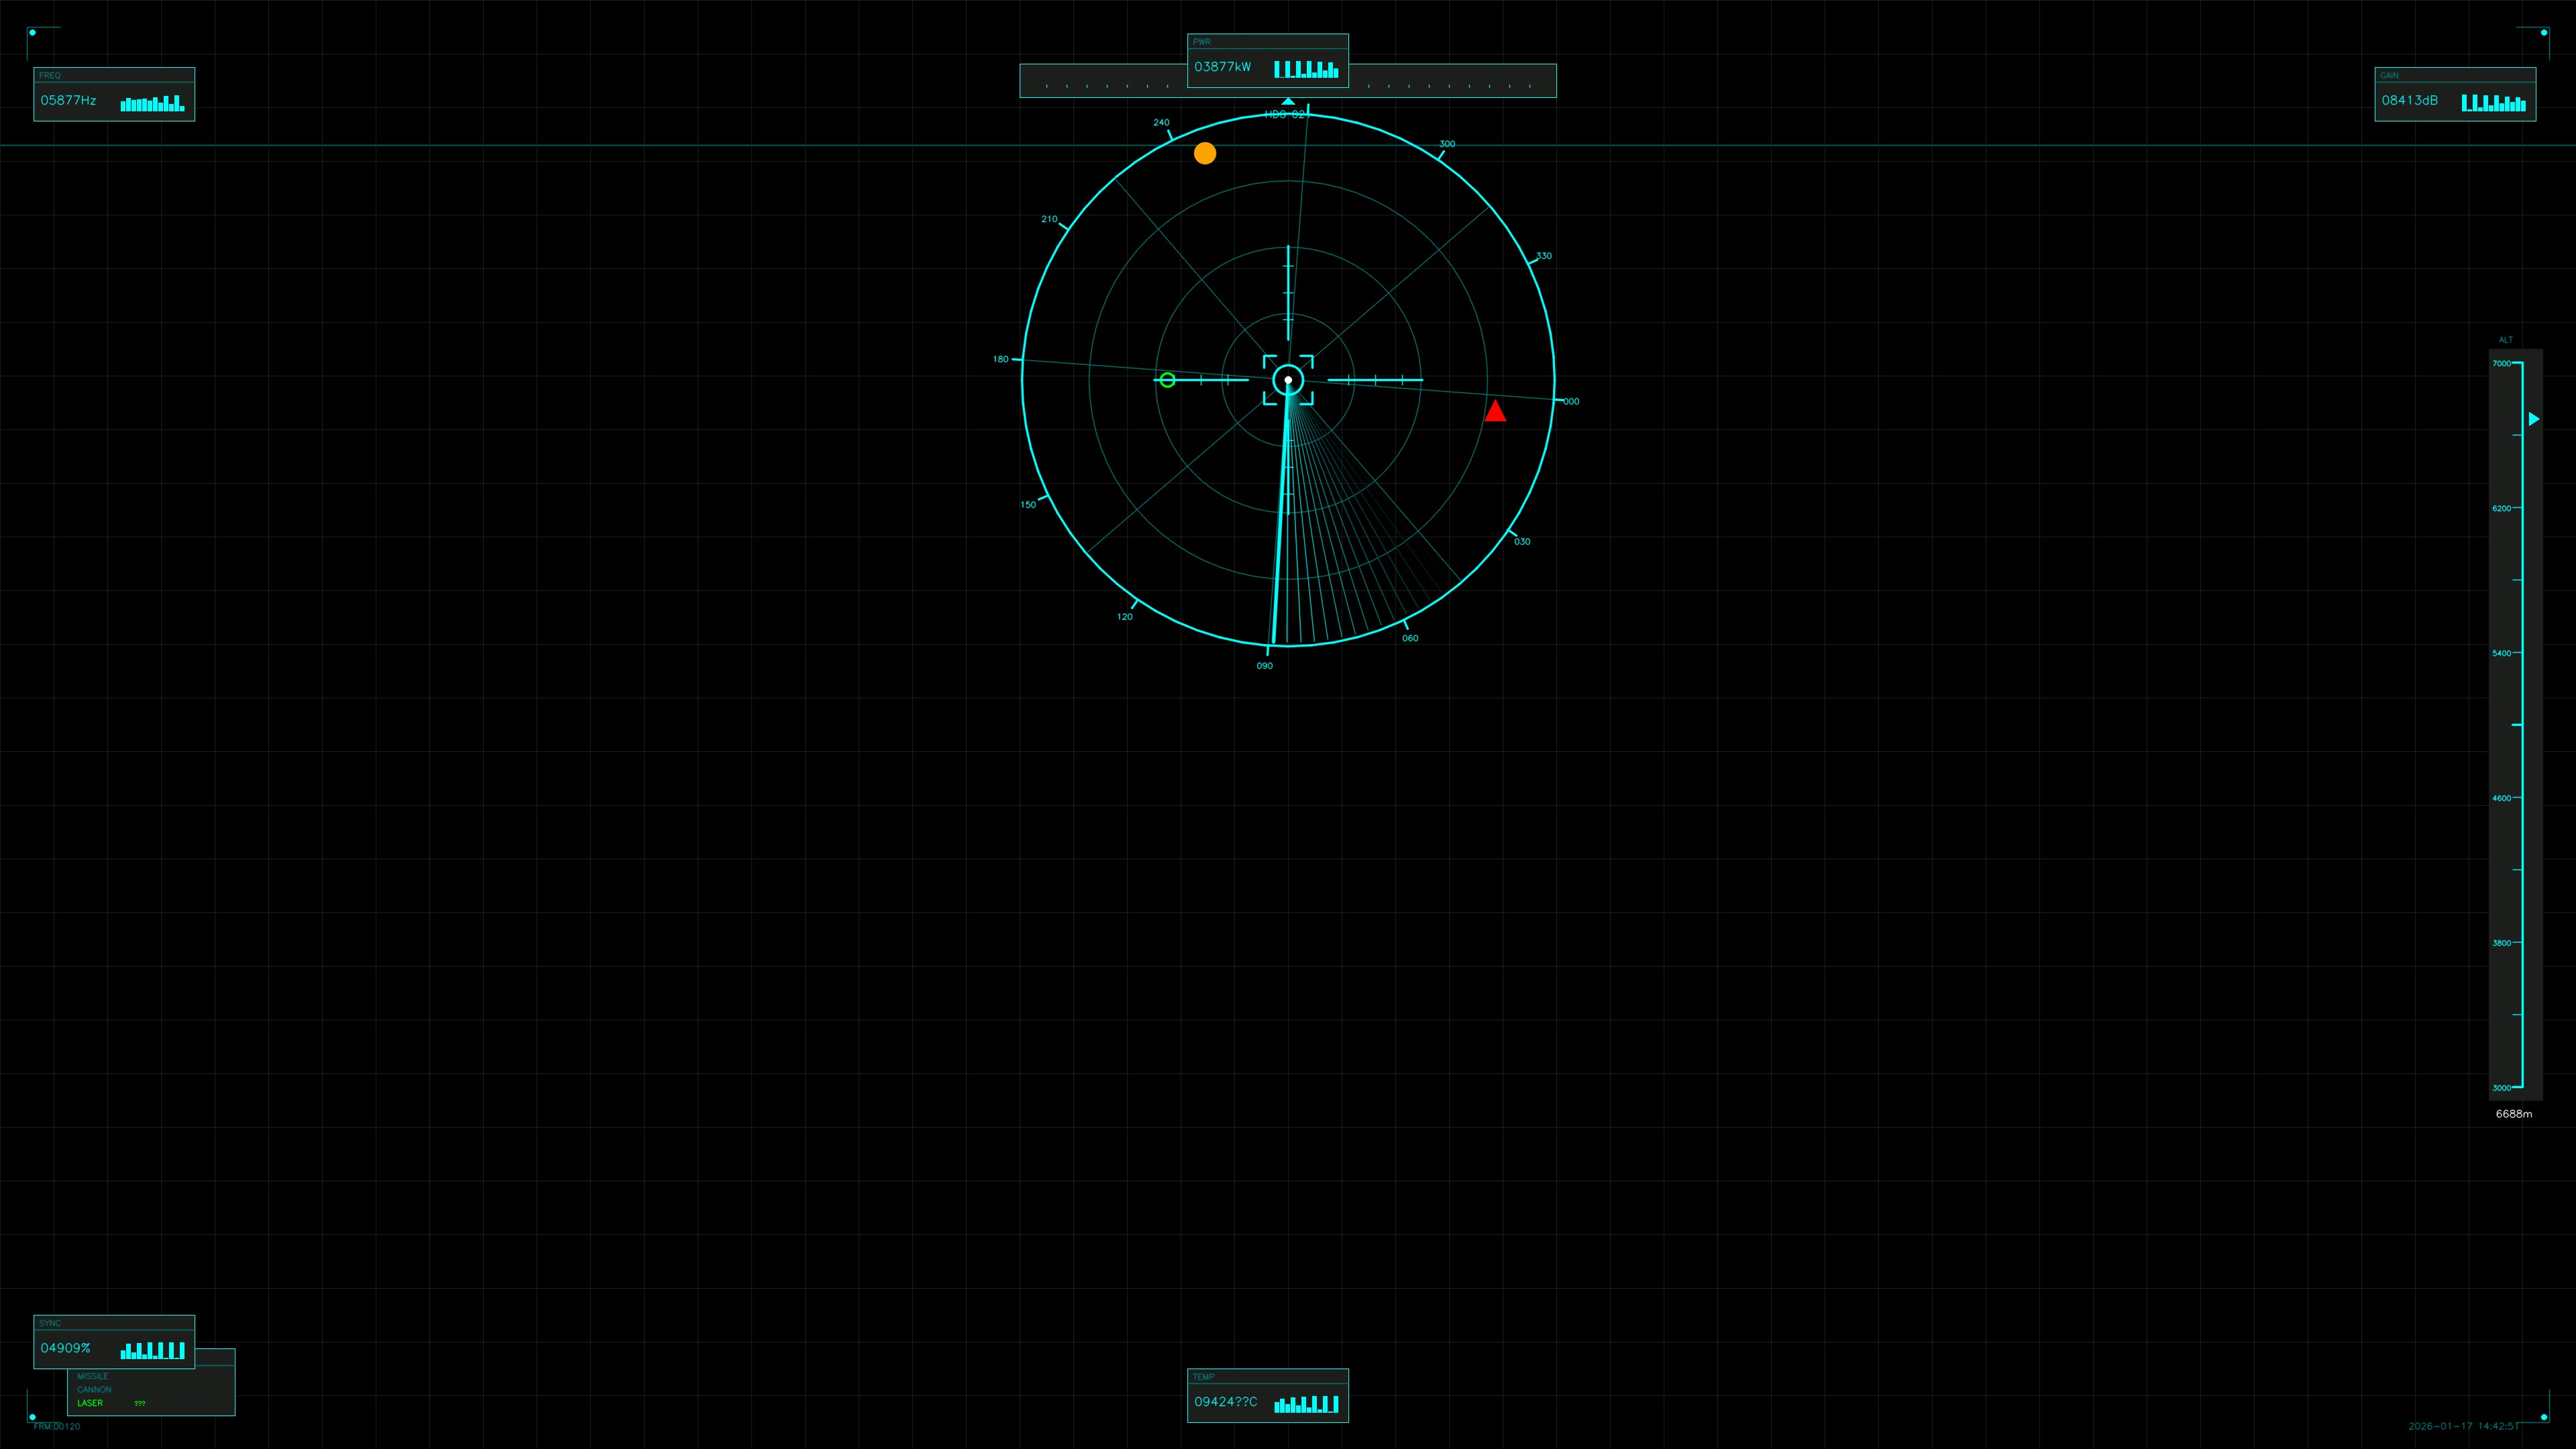This screenshot has width=2576, height=1449.
Task: Click the ALT panel label
Action: pos(2507,340)
